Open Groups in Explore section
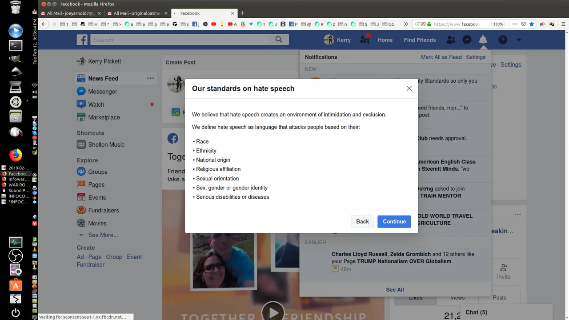Viewport: 569px width, 320px height. [x=98, y=172]
